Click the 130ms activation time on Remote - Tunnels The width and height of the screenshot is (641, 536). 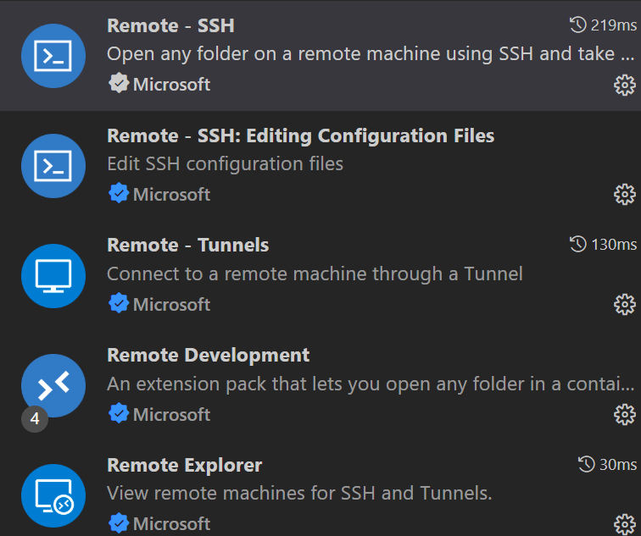[x=602, y=245]
